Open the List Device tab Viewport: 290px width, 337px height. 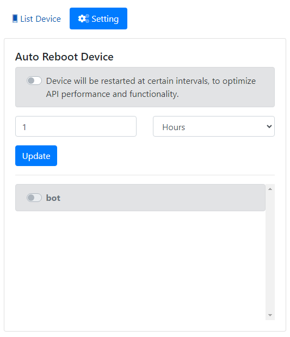pos(36,19)
